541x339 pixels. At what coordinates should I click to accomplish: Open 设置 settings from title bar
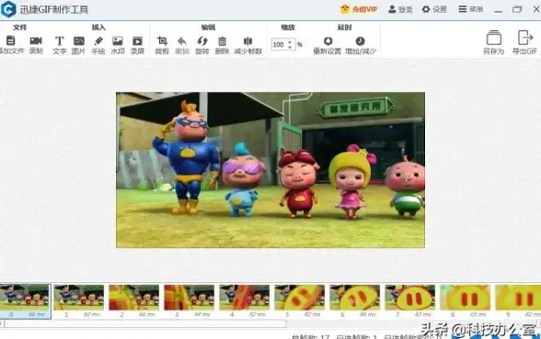click(434, 9)
